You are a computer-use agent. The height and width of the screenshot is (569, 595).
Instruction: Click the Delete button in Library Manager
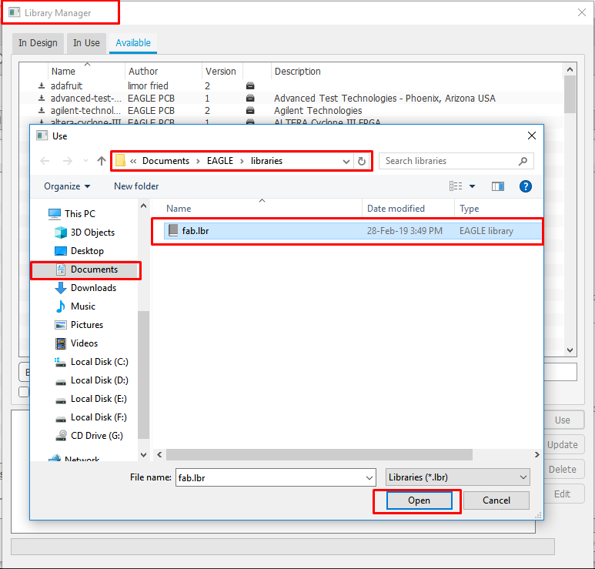click(564, 470)
